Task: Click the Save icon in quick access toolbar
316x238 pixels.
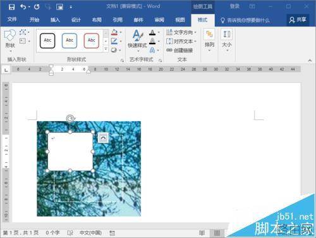Action: pyautogui.click(x=11, y=7)
